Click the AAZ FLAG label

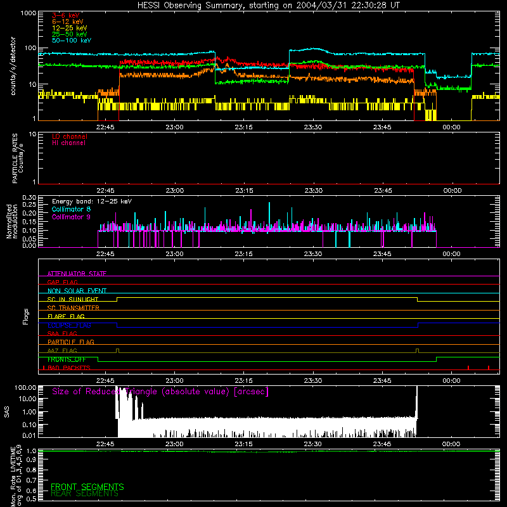click(x=62, y=350)
